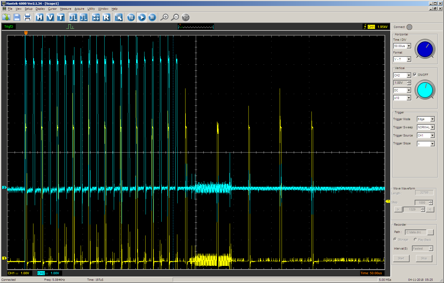Click the Run play icon
The height and width of the screenshot is (283, 444).
tap(142, 17)
